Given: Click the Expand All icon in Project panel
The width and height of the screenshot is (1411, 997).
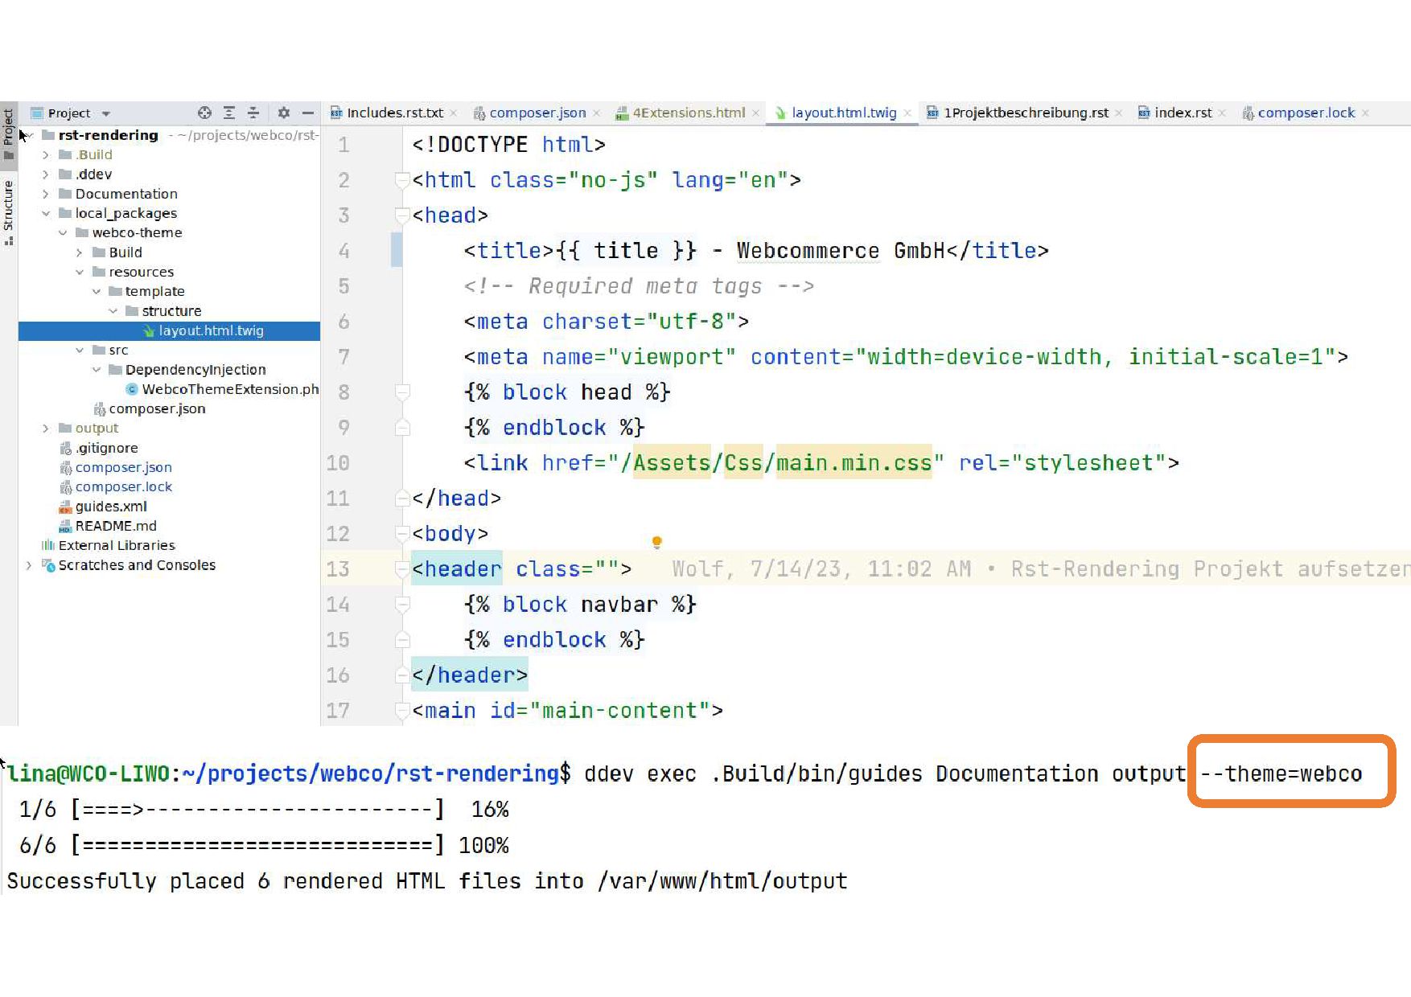Looking at the screenshot, I should pos(229,113).
